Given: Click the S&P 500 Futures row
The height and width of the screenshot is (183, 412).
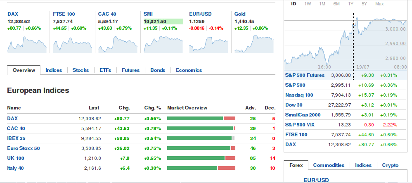Looking at the screenshot, I should [346, 75].
